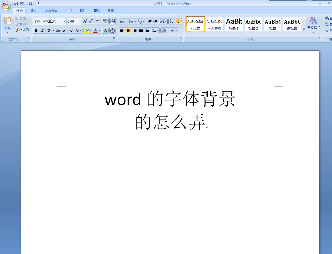Toggle subscript formatting

(65, 31)
